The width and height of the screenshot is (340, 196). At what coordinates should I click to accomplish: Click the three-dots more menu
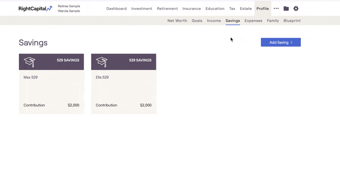[x=276, y=8]
